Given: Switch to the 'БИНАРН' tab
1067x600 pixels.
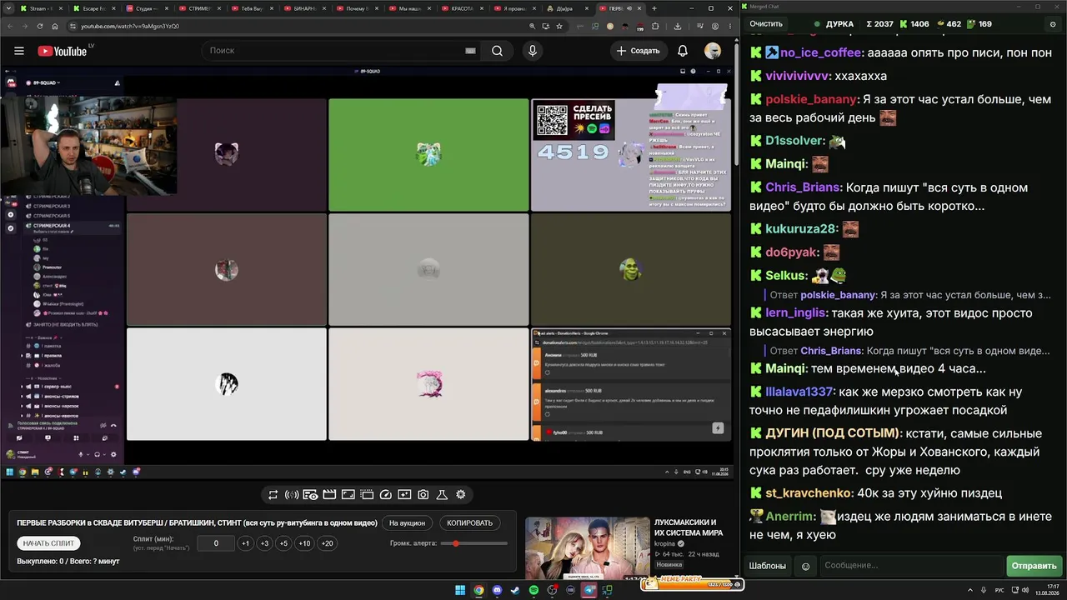Looking at the screenshot, I should tap(306, 8).
